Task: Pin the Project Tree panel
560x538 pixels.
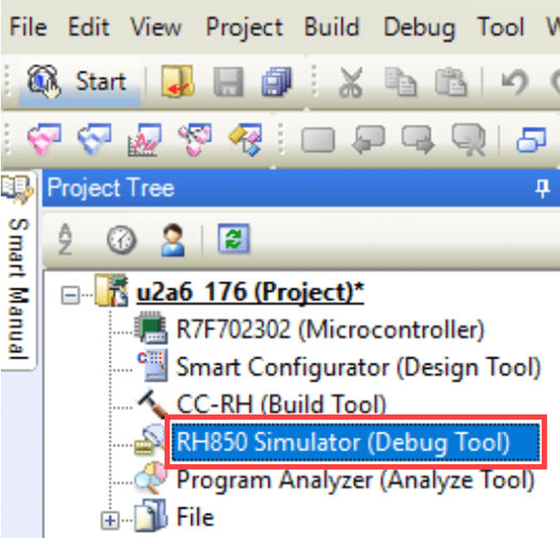Action: coord(542,189)
